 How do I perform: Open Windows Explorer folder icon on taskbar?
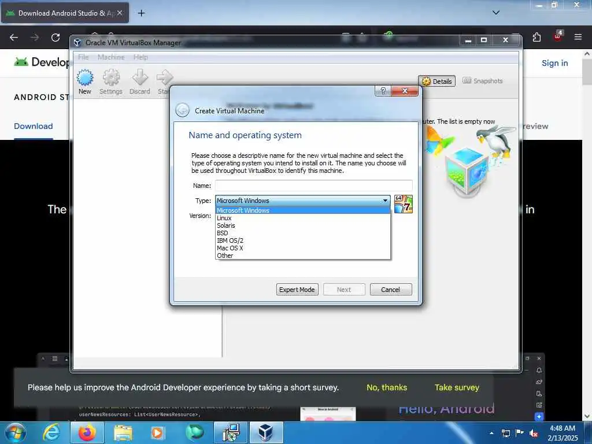[x=123, y=432]
